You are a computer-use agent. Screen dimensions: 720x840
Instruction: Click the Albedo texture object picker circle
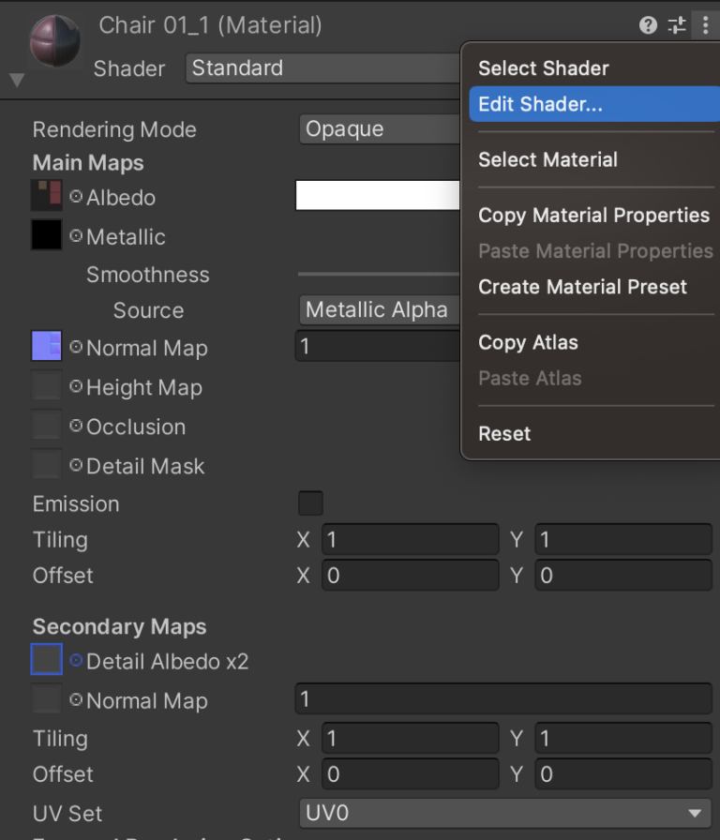(74, 197)
